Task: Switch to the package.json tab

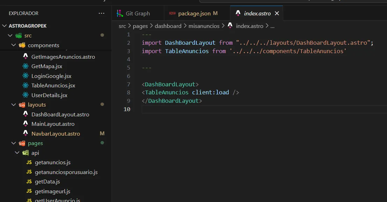Action: click(197, 13)
